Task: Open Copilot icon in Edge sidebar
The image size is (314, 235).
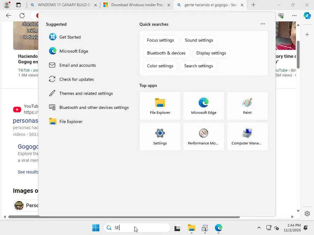Action: point(307,16)
